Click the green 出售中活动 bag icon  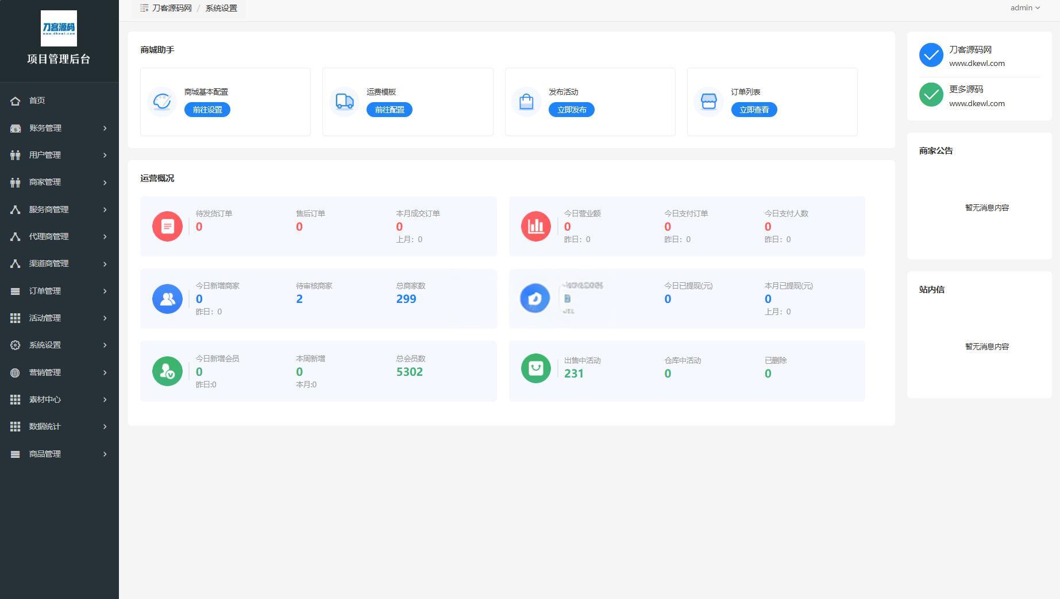536,368
